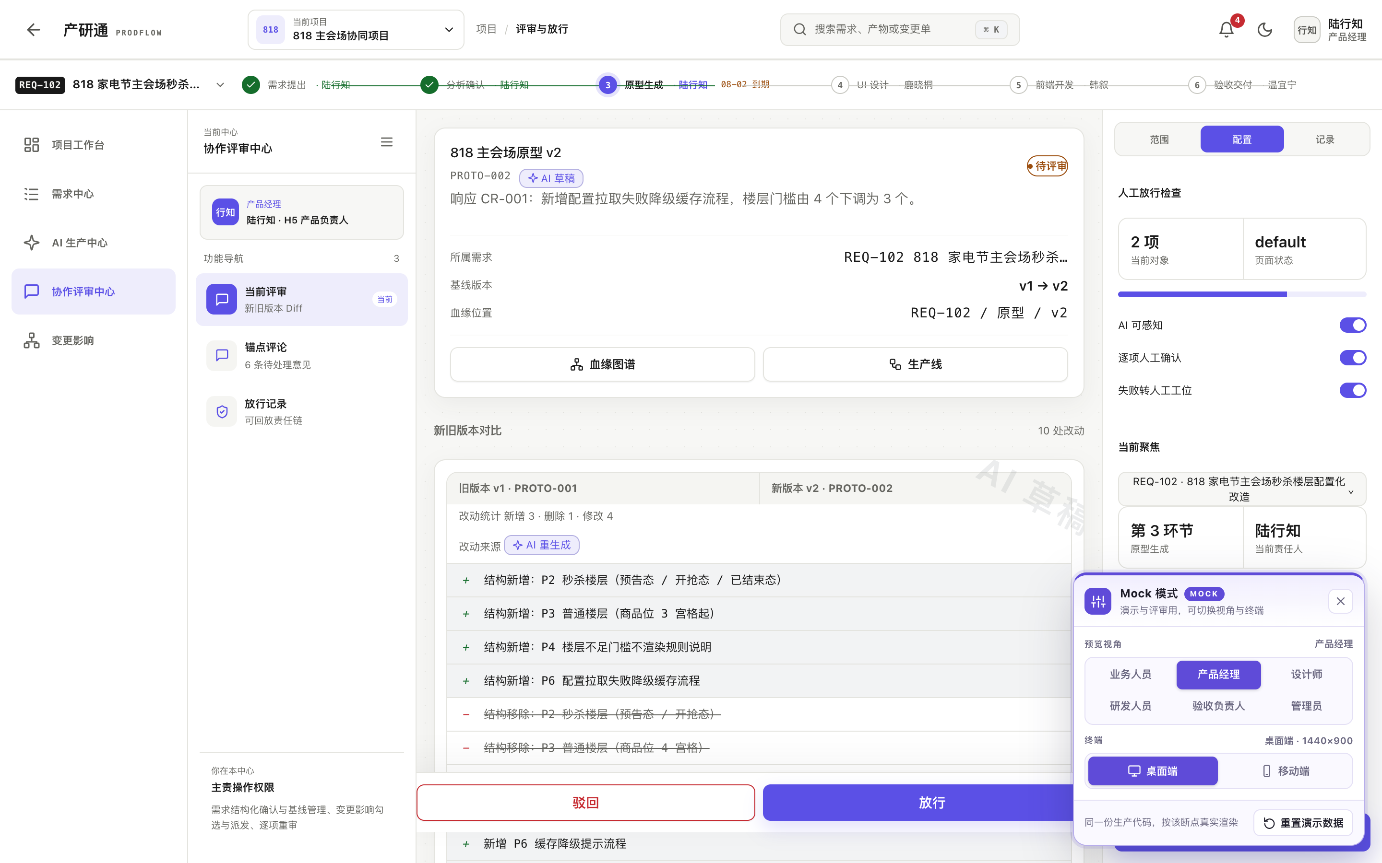Viewport: 1382px width, 863px height.
Task: Click the 行知 user avatar
Action: [x=1307, y=30]
